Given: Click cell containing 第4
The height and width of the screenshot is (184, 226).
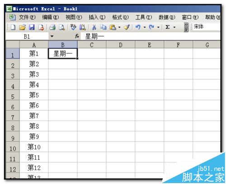Looking at the screenshot, I should (x=34, y=85).
